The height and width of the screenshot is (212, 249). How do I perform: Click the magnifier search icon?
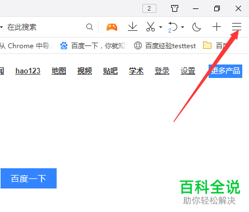coord(90,27)
